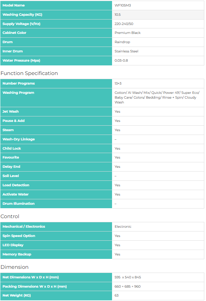Click the Model Name label cell

tap(14, 5)
